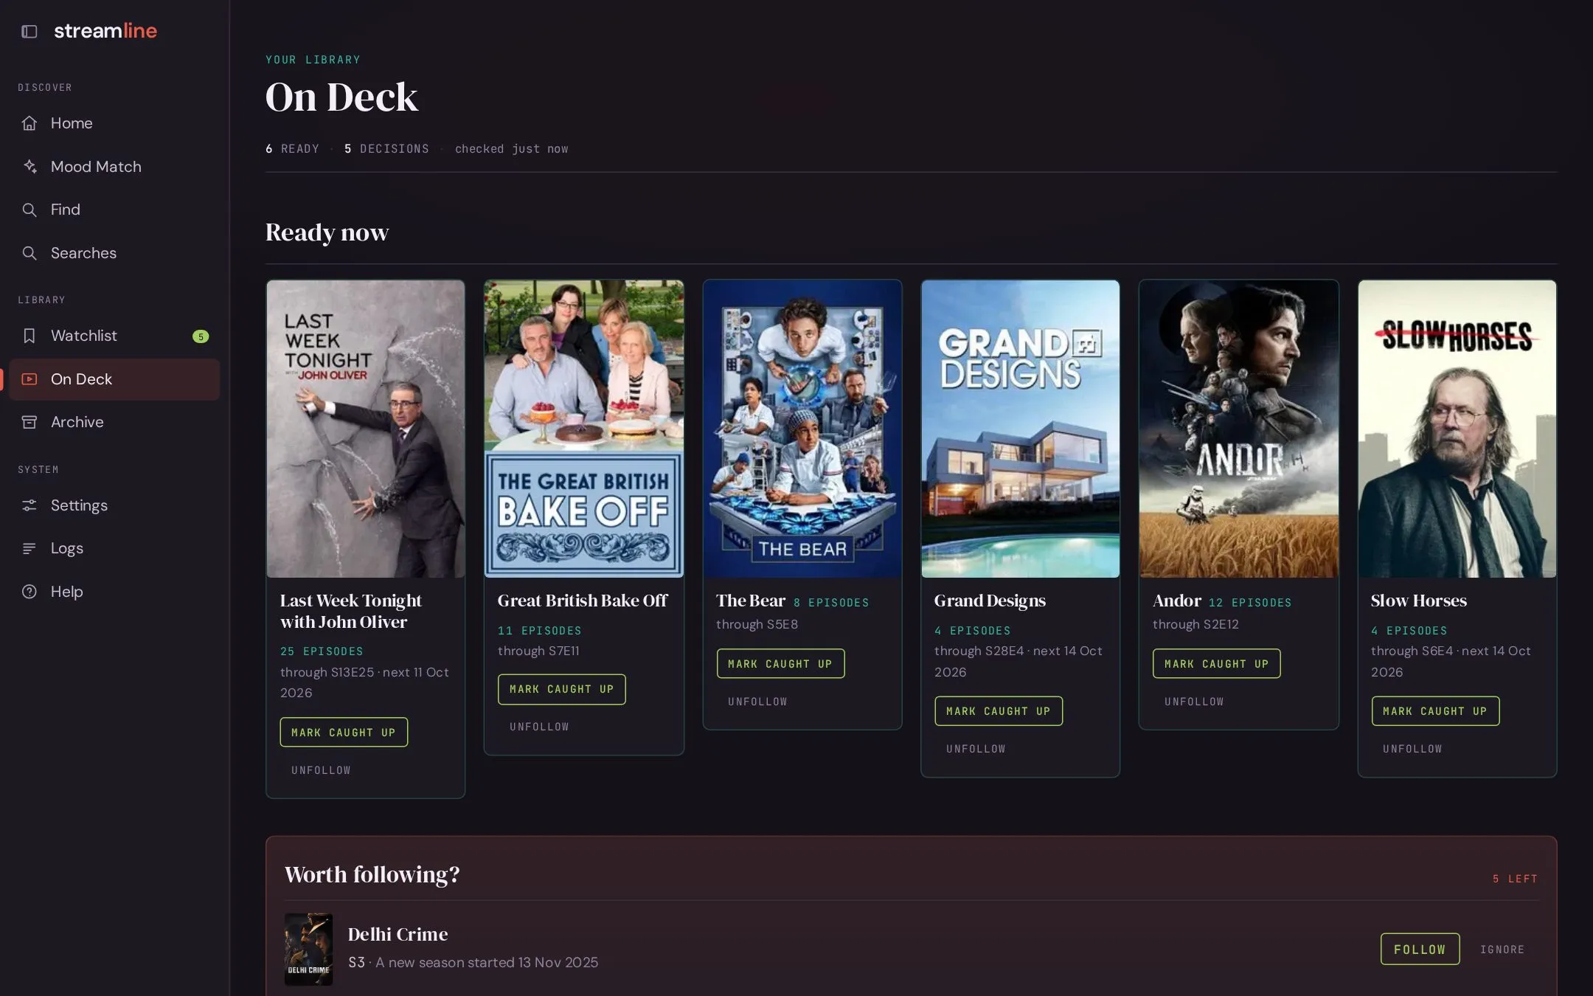Go to Home in the sidebar
This screenshot has height=996, width=1593.
(114, 123)
